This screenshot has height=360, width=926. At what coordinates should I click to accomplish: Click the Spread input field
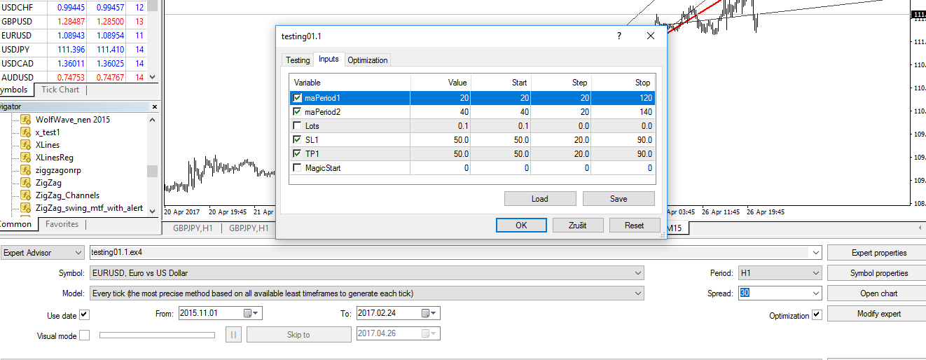point(774,293)
